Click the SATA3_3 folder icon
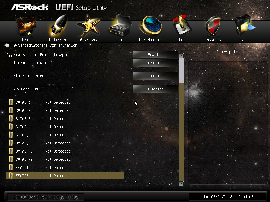 pyautogui.click(x=11, y=119)
